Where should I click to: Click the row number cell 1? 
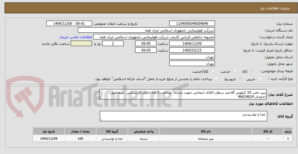click(x=288, y=139)
